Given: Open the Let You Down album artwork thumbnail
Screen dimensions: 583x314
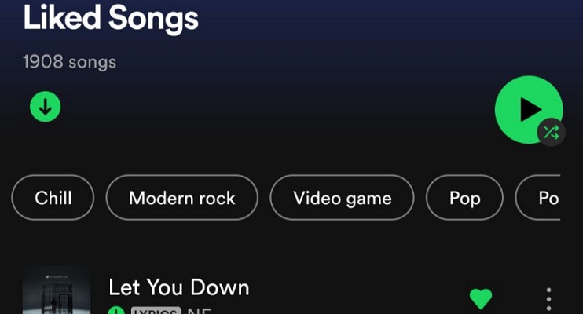Looking at the screenshot, I should [57, 290].
